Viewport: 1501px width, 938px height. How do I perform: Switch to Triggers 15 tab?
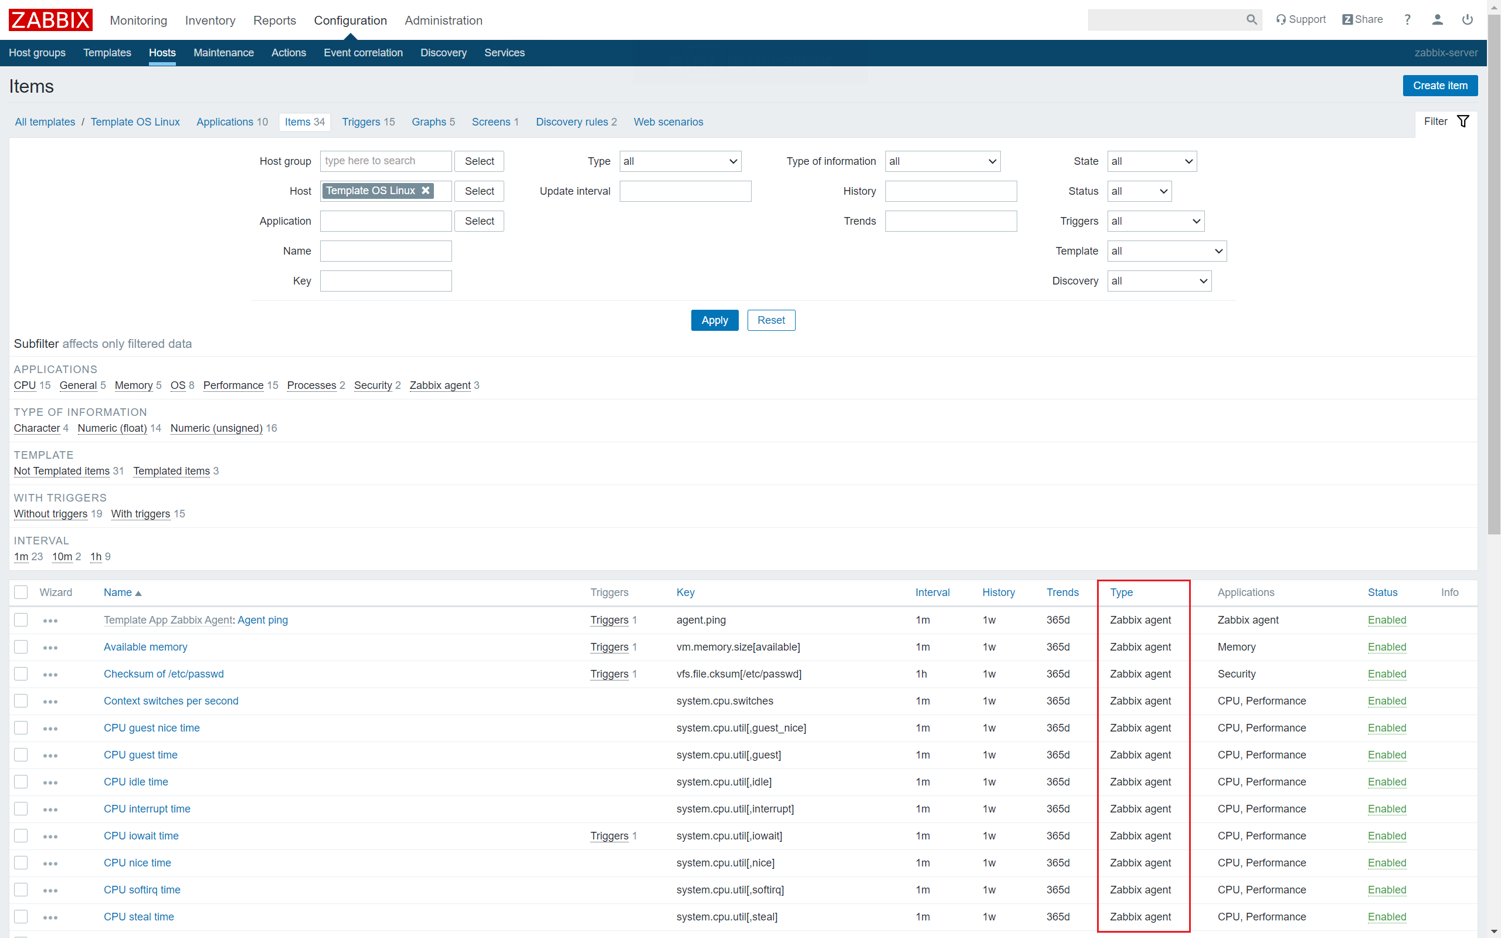[368, 121]
